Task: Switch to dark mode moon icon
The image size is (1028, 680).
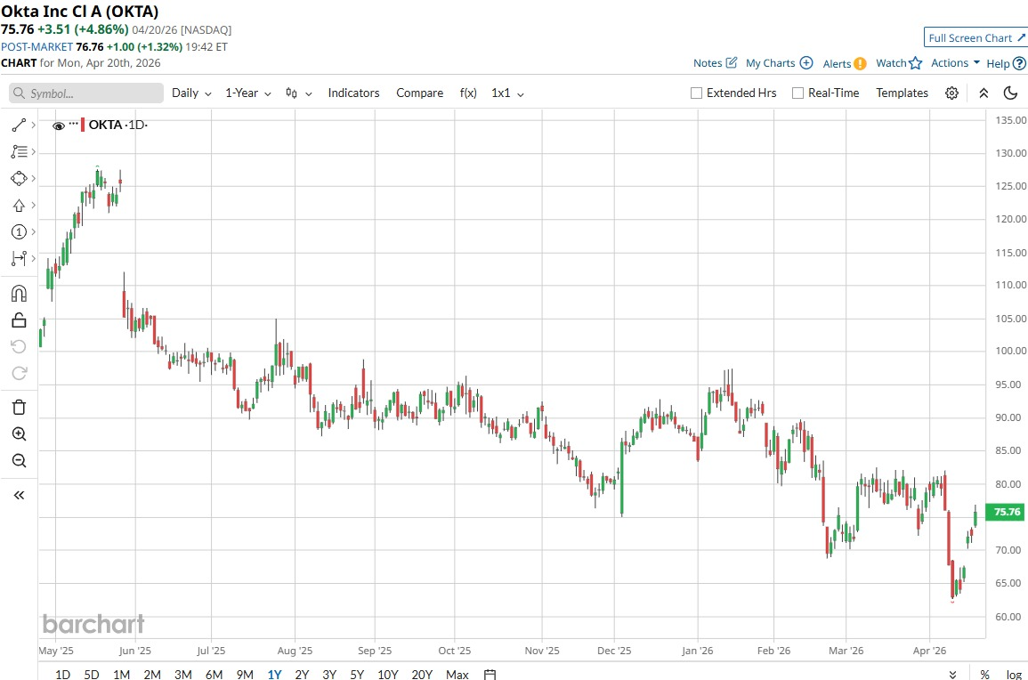Action: (x=1010, y=93)
